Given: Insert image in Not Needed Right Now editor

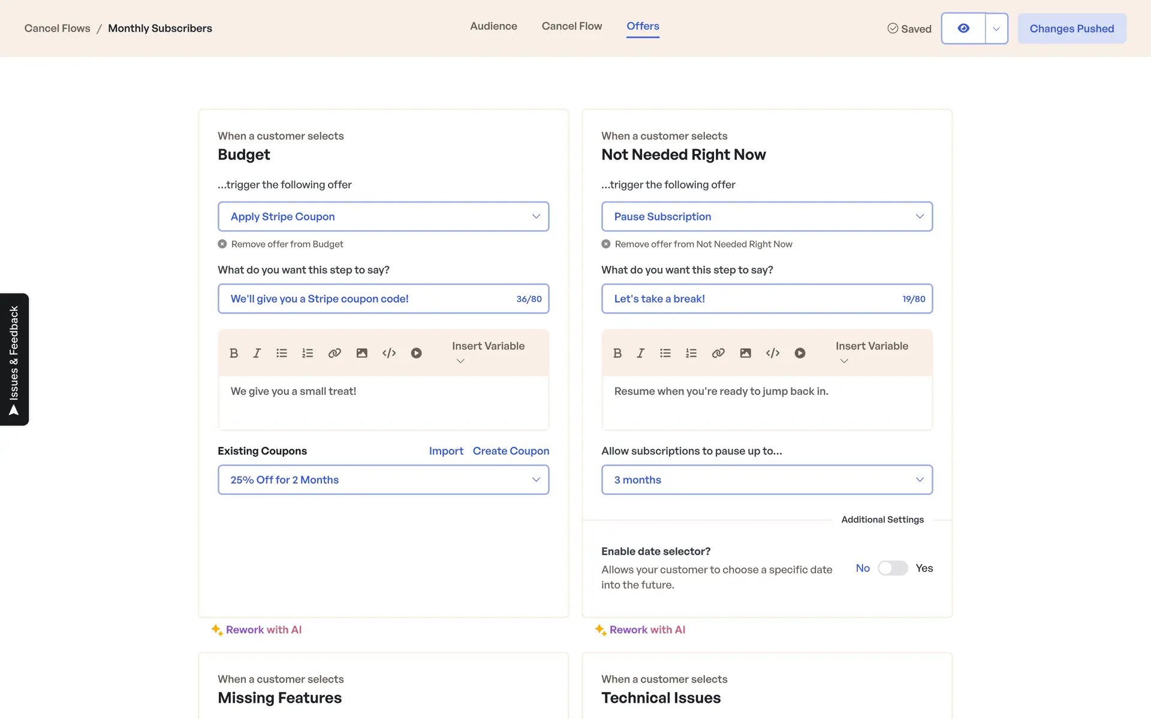Looking at the screenshot, I should (745, 354).
